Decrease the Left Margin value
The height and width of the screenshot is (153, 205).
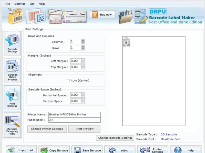click(x=83, y=62)
